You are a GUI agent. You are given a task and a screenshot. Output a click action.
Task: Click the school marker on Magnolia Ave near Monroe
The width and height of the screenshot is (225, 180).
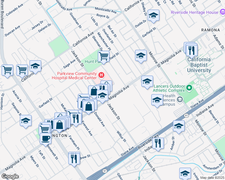click(x=147, y=82)
